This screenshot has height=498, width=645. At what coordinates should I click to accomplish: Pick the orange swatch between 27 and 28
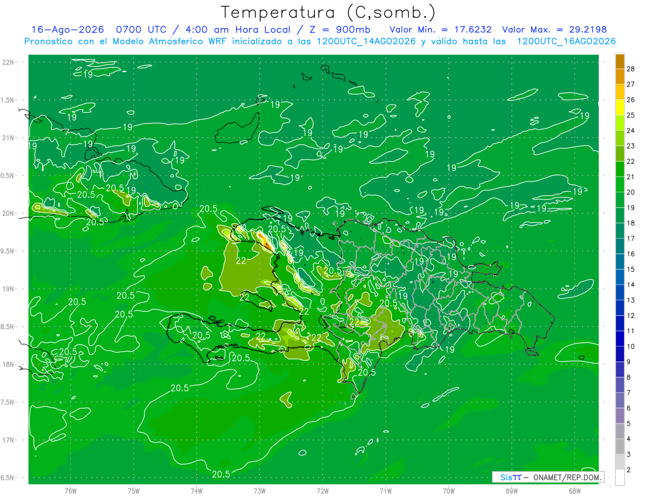coord(620,76)
